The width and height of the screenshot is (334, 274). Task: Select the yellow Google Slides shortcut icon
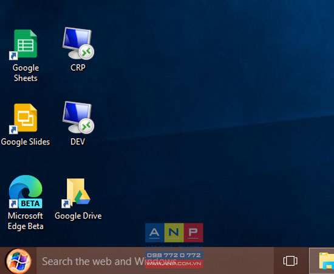[24, 119]
